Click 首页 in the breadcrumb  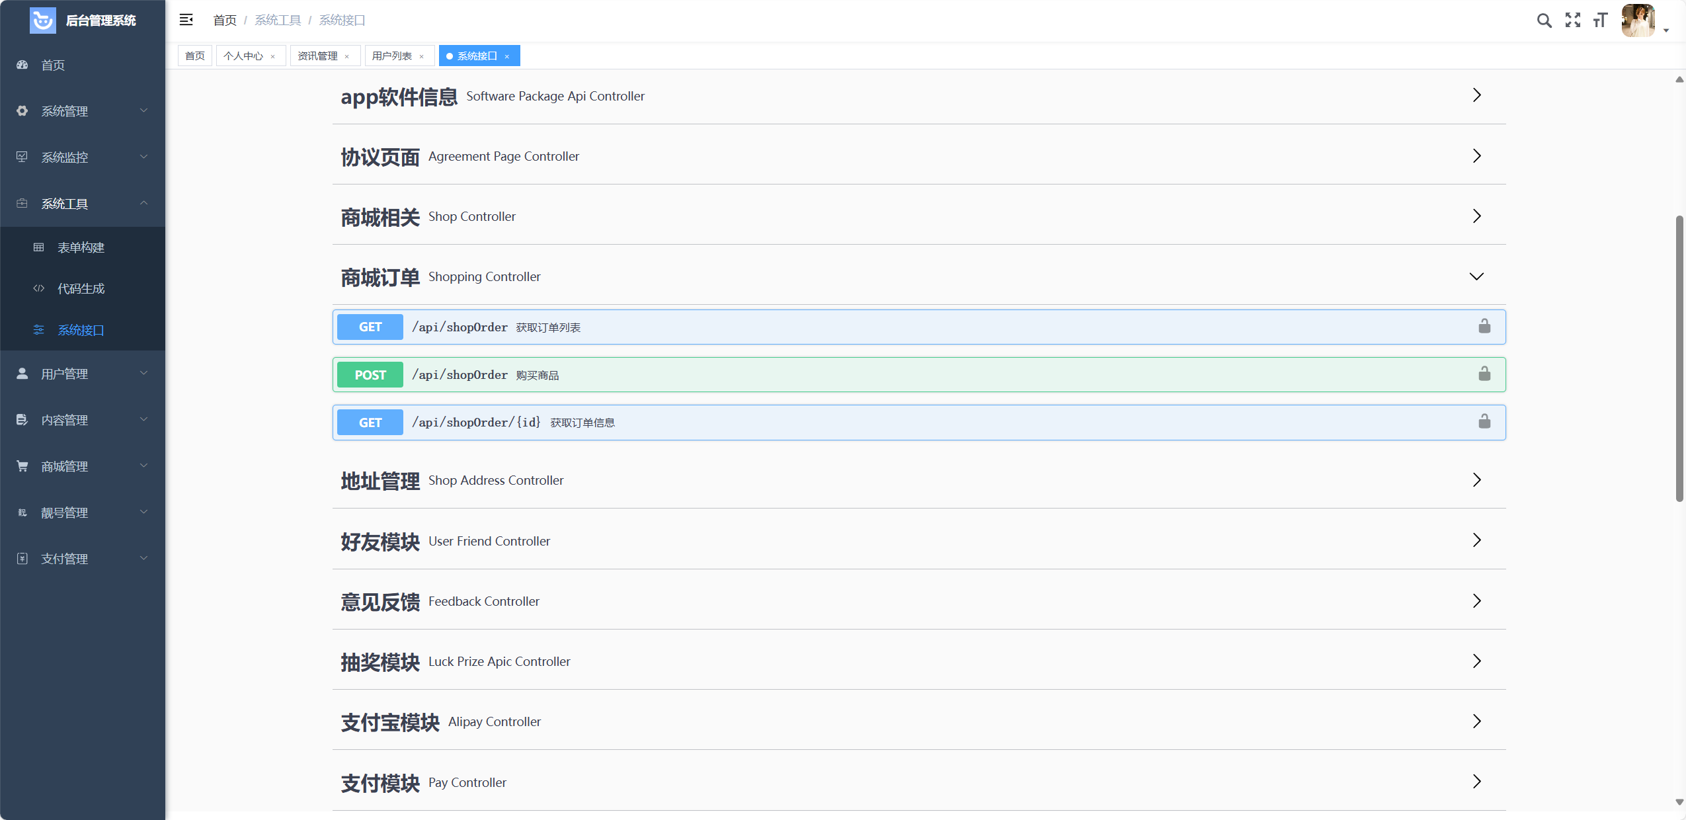[225, 20]
